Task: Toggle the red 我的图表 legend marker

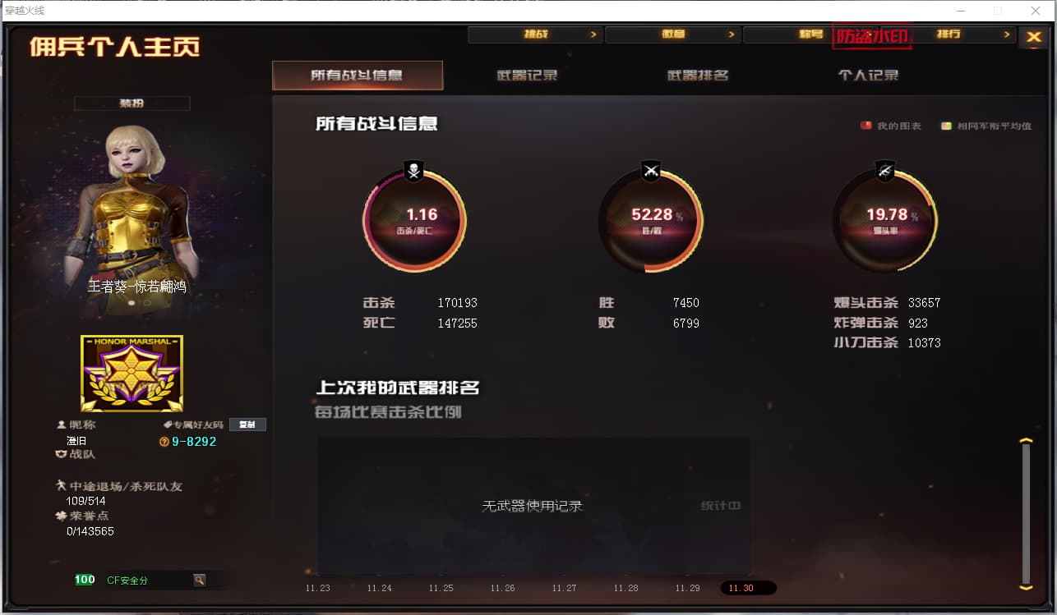Action: [x=865, y=126]
